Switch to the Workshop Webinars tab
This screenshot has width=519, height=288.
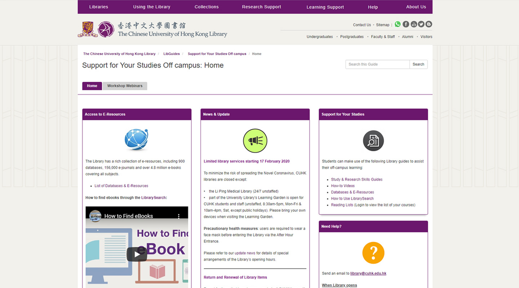click(125, 86)
